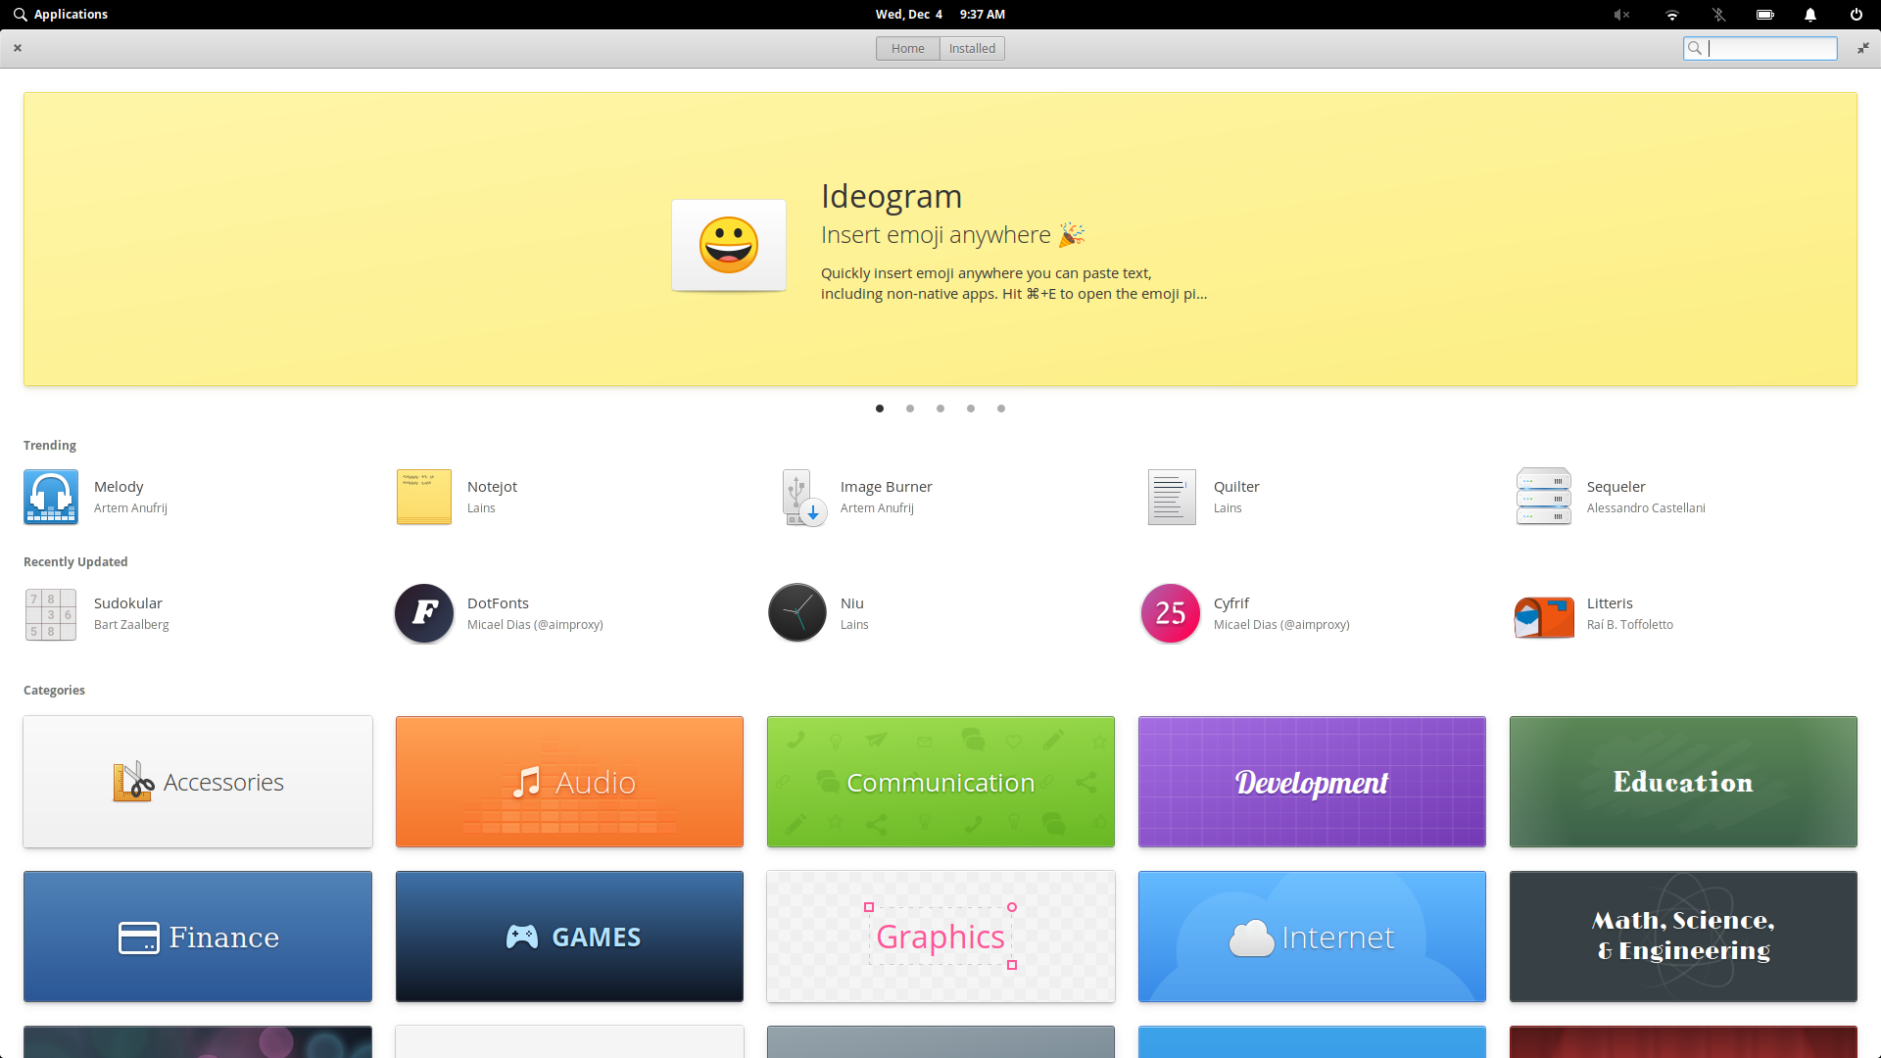
Task: Open the Applications menu
Action: coord(61,15)
